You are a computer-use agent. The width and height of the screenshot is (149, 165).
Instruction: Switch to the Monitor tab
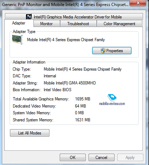[47, 24]
